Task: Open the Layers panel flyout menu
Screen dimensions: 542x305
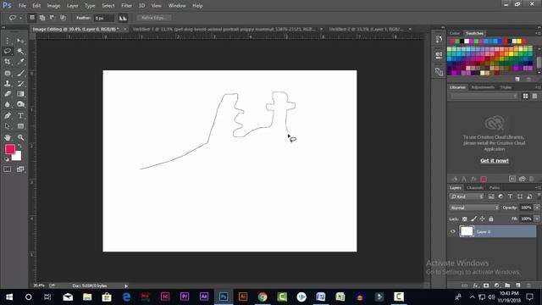Action: point(539,188)
